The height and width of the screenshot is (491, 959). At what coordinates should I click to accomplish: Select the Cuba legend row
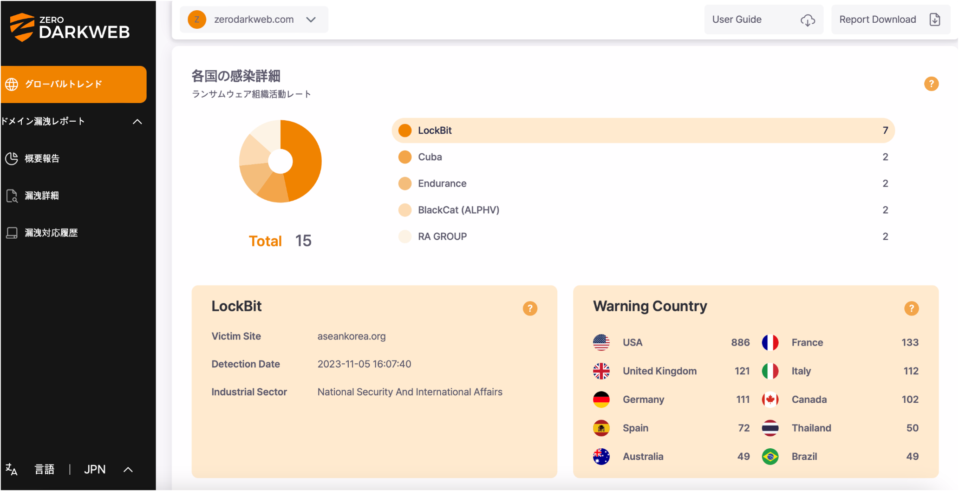[x=643, y=157]
